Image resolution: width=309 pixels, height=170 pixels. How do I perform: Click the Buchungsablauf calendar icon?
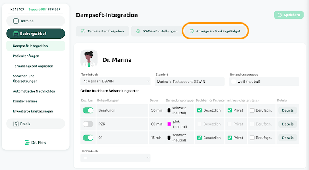point(16,34)
